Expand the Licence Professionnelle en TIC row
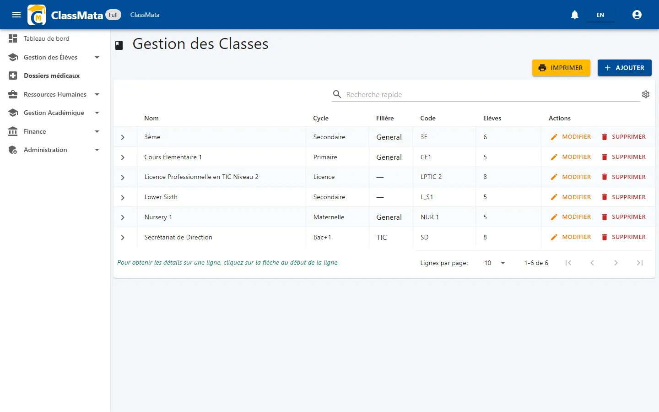This screenshot has width=659, height=412. pyautogui.click(x=123, y=178)
